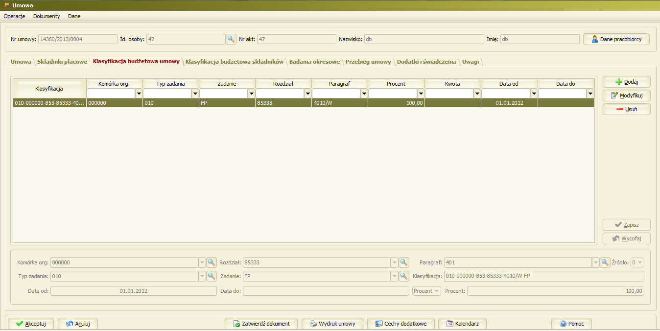Expand Data do column filter dropdown
Viewport: 660px width, 331px height.
[x=590, y=94]
